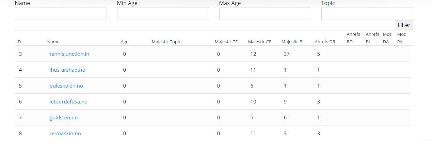Click the Name column header in table
Image resolution: width=432 pixels, height=141 pixels.
pyautogui.click(x=53, y=42)
